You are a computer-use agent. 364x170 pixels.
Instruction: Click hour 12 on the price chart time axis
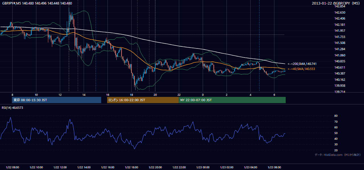coord(60,95)
